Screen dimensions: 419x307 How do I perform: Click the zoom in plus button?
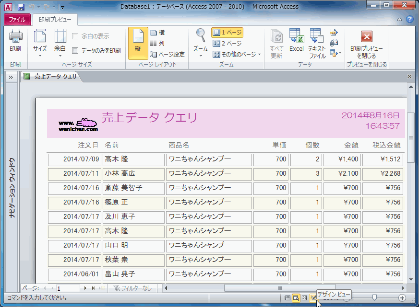(402, 298)
